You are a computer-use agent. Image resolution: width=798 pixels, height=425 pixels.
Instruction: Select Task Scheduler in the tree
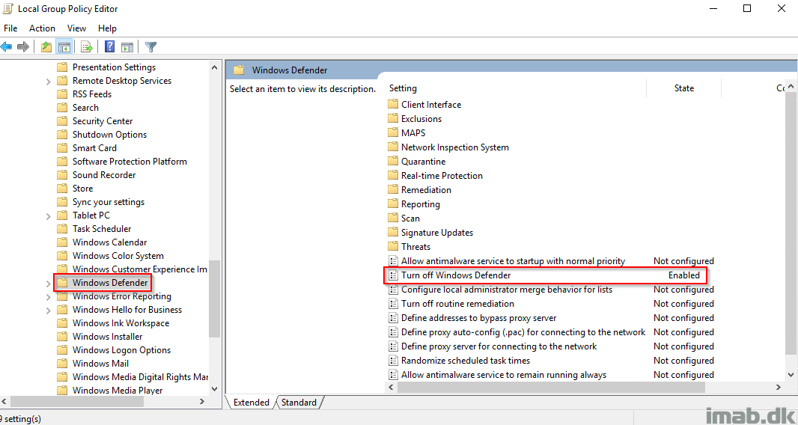[x=102, y=229]
